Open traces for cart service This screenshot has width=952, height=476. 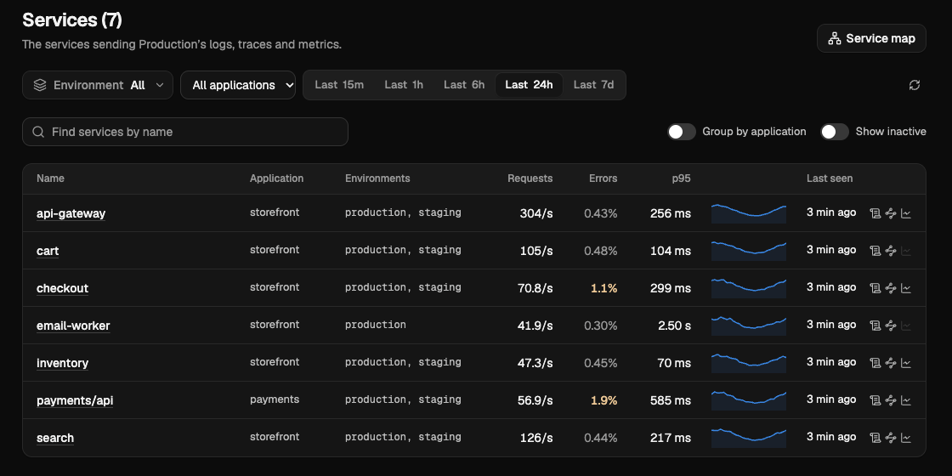coord(891,251)
